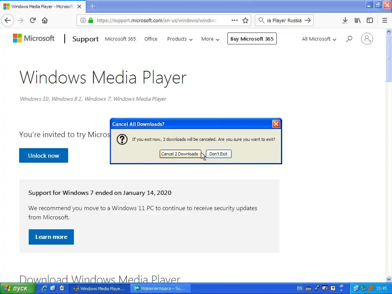
Task: Click the vertical scrollbar thumb
Action: point(389,58)
